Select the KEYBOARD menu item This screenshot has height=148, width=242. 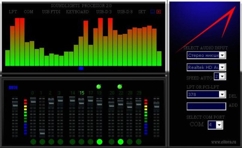(x=77, y=12)
